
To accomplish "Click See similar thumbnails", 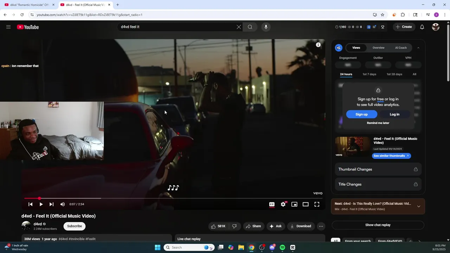I will tap(391, 156).
